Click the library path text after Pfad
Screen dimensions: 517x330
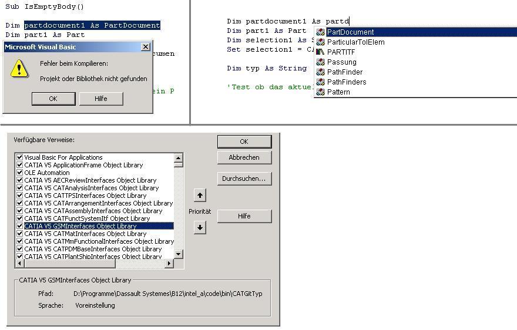tap(168, 294)
